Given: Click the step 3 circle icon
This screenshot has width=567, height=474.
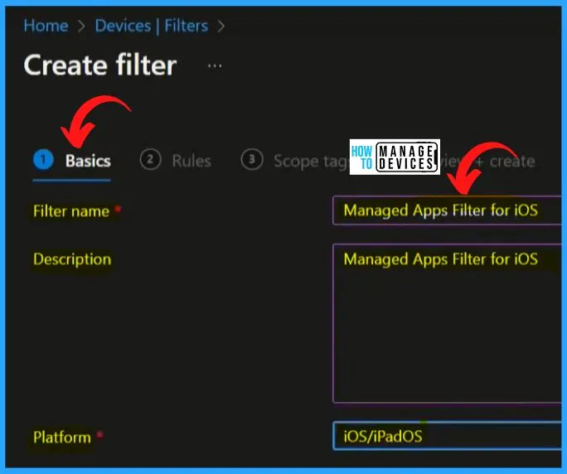Looking at the screenshot, I should [252, 160].
